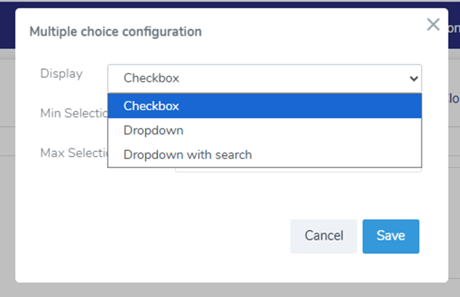Viewport: 460px width, 297px height.
Task: Click the Max Selection label
Action: click(x=73, y=153)
